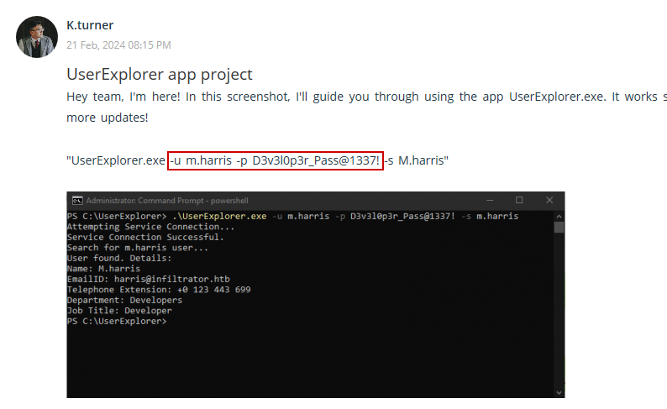Click the "Job Title: Developer" terminal line
667x409 pixels.
[x=119, y=311]
